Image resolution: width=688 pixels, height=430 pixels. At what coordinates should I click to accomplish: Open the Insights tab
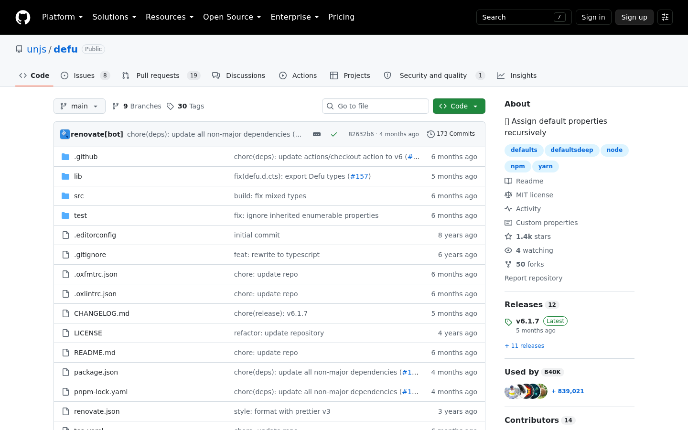point(517,75)
